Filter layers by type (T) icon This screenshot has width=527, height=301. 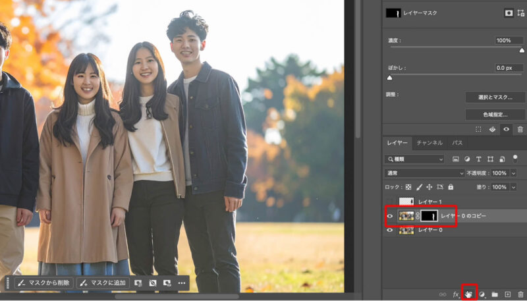click(x=479, y=159)
